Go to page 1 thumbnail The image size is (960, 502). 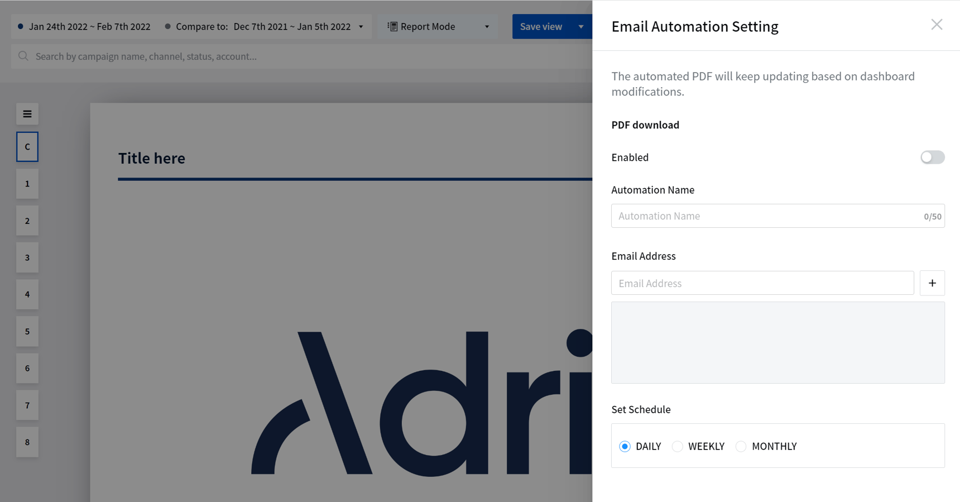coord(27,184)
